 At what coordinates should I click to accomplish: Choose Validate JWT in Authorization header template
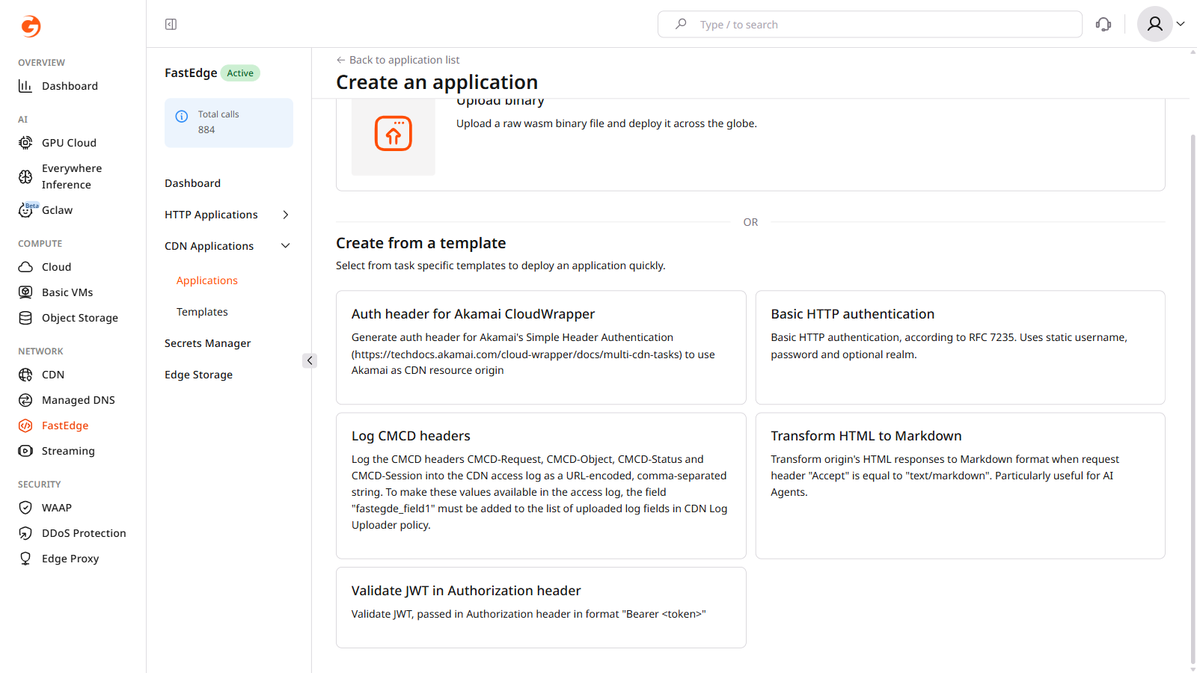pos(541,607)
